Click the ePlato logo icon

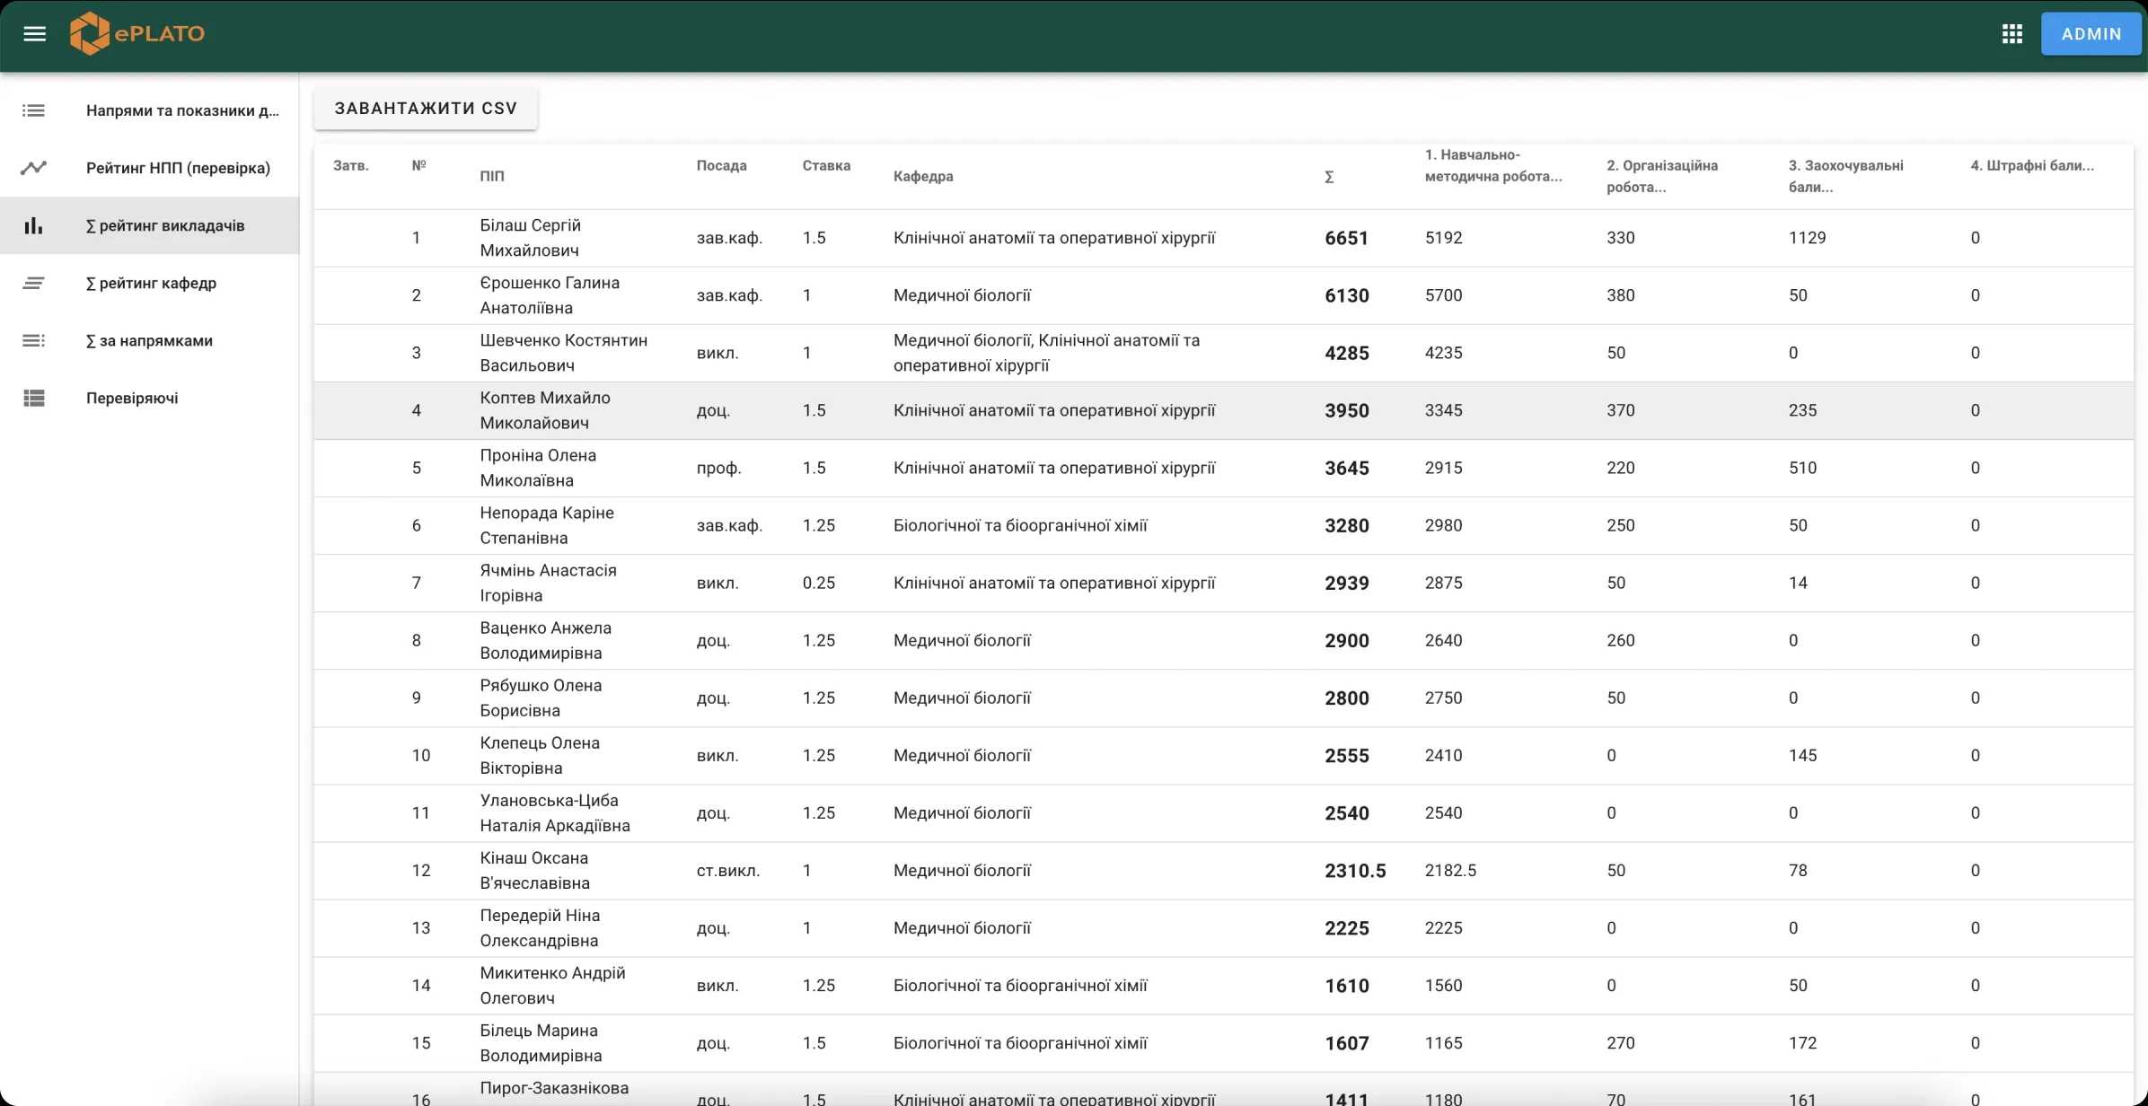tap(84, 31)
